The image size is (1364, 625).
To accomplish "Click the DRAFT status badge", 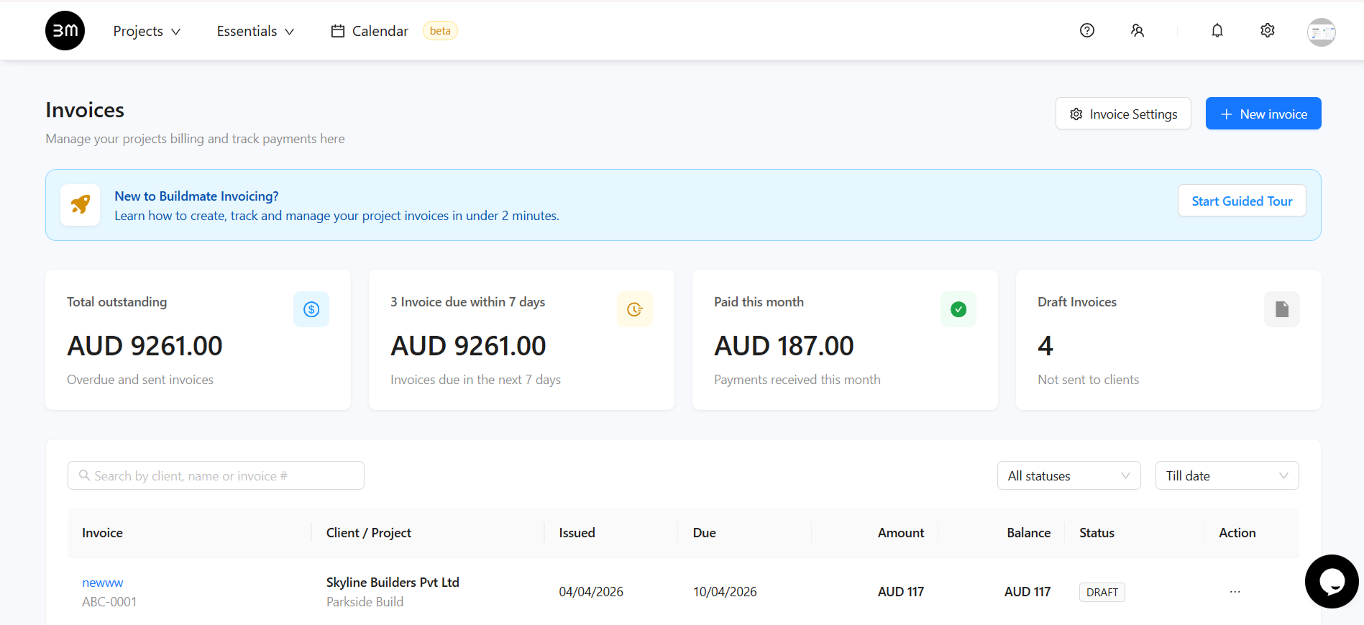I will click(1102, 592).
